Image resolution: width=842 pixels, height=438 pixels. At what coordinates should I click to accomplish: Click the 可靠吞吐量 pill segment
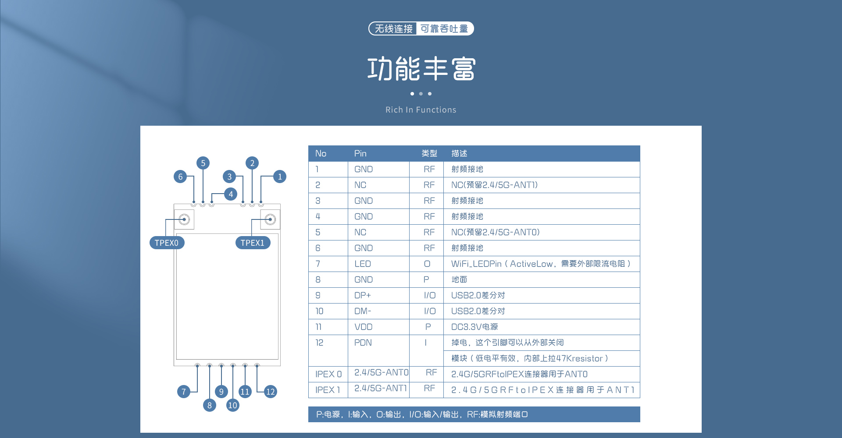444,29
